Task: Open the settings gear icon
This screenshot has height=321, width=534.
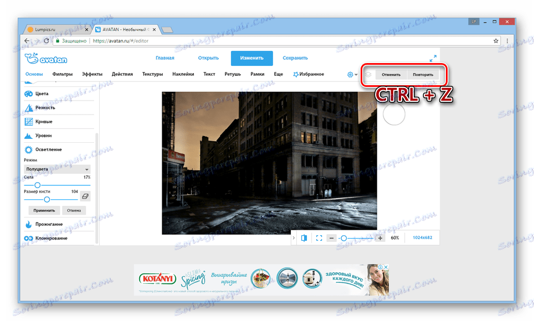Action: tap(350, 75)
